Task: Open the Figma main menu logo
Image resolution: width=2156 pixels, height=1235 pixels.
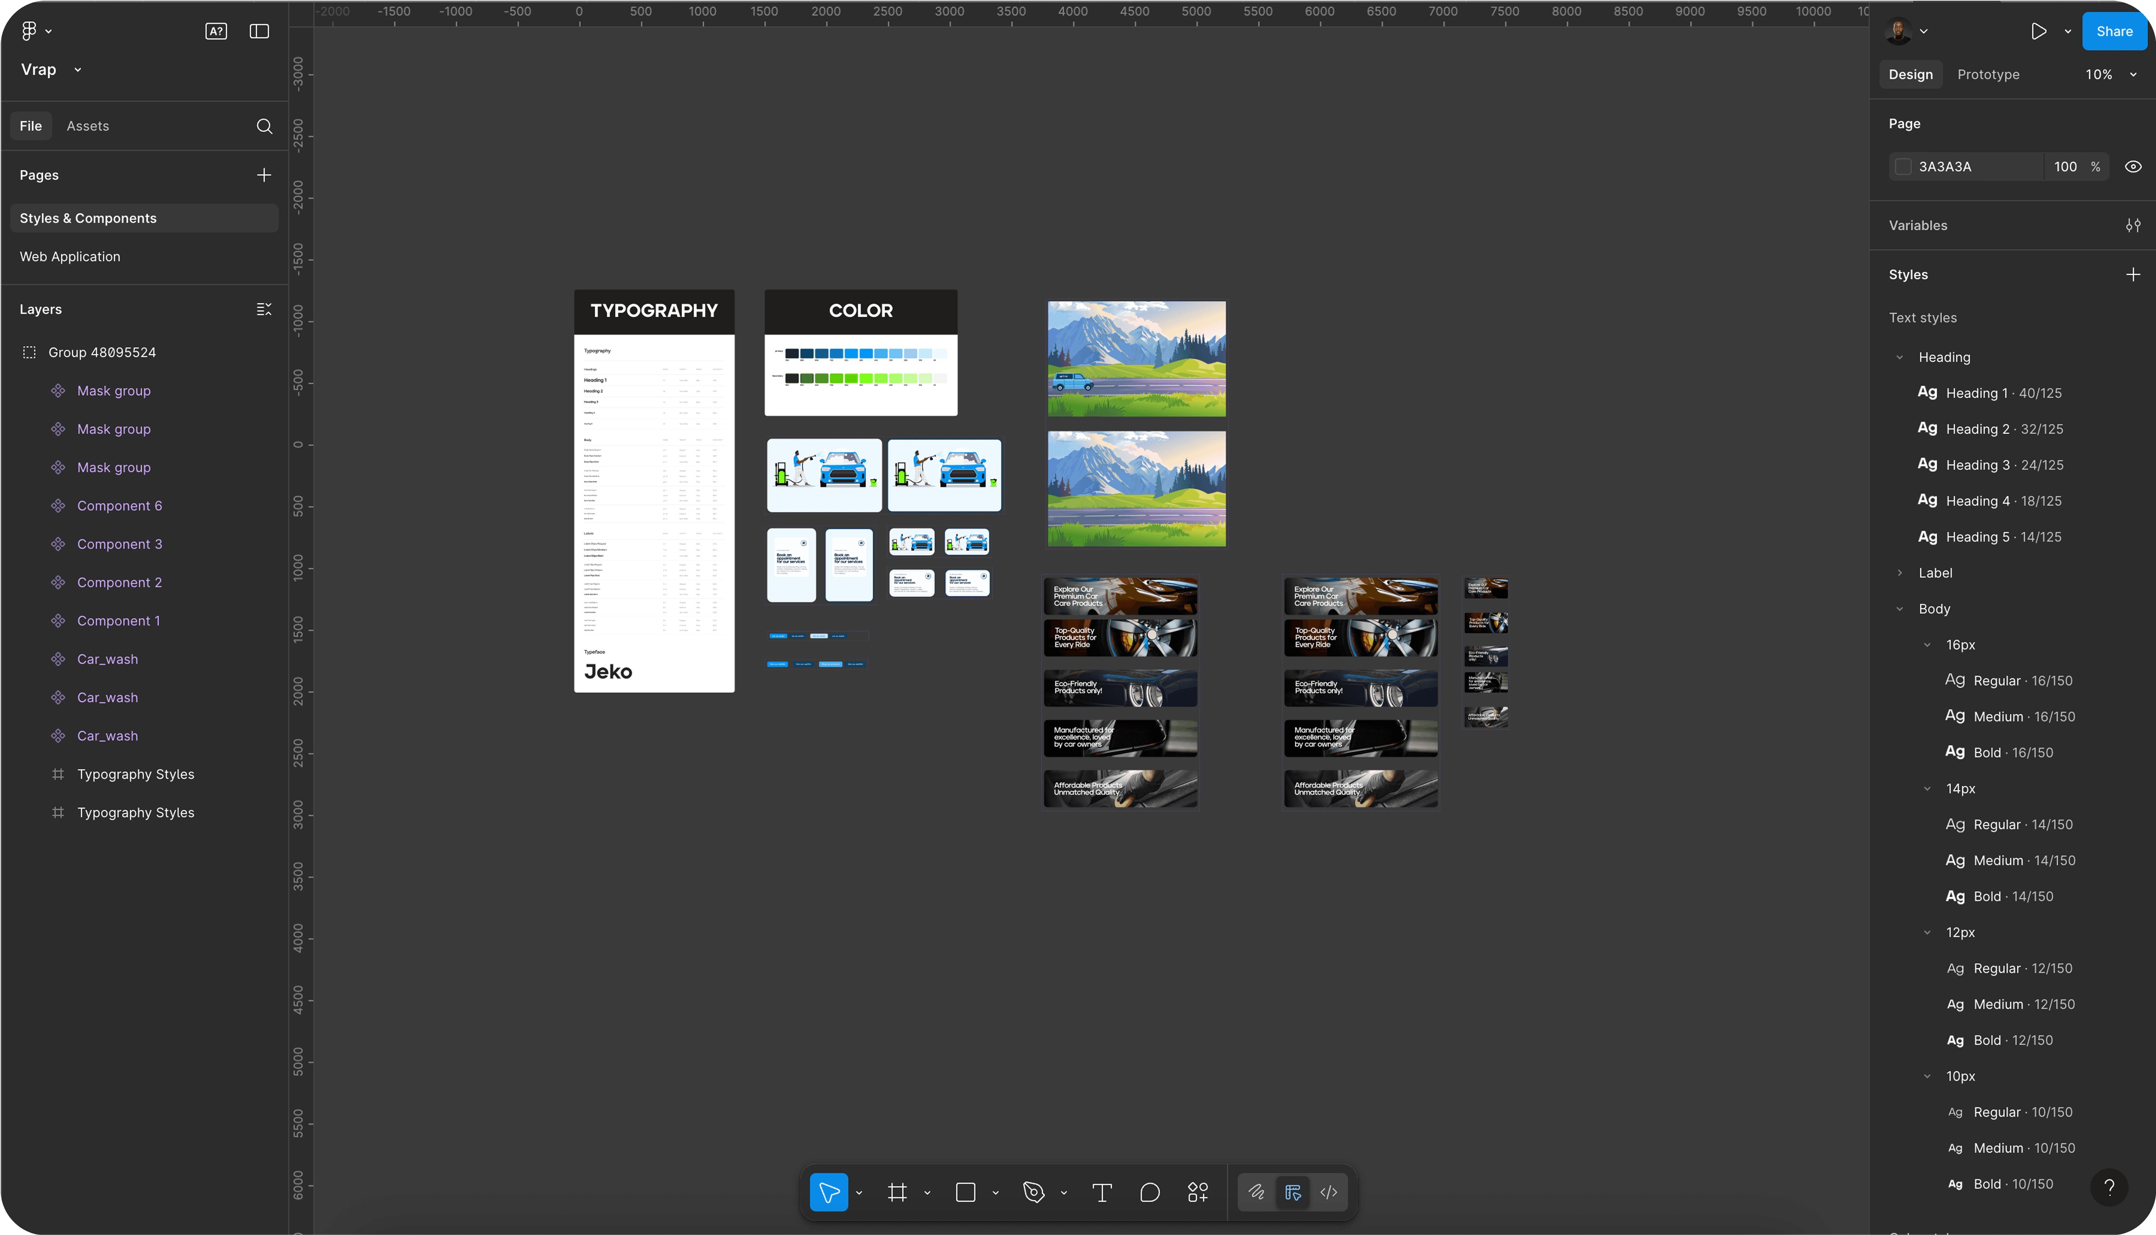Action: point(29,32)
